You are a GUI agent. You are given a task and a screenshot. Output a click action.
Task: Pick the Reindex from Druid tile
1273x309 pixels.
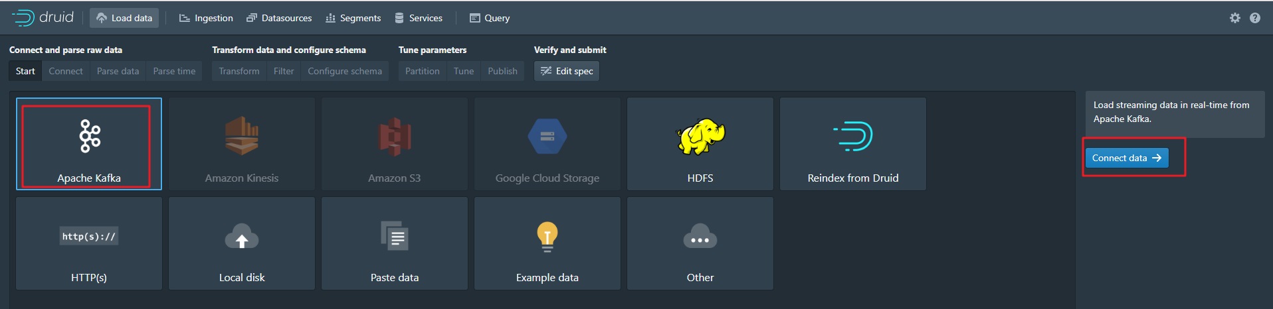coord(852,144)
